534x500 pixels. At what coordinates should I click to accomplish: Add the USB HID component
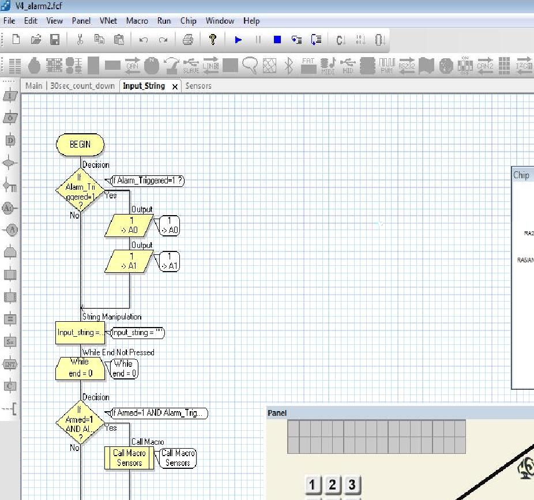(348, 65)
